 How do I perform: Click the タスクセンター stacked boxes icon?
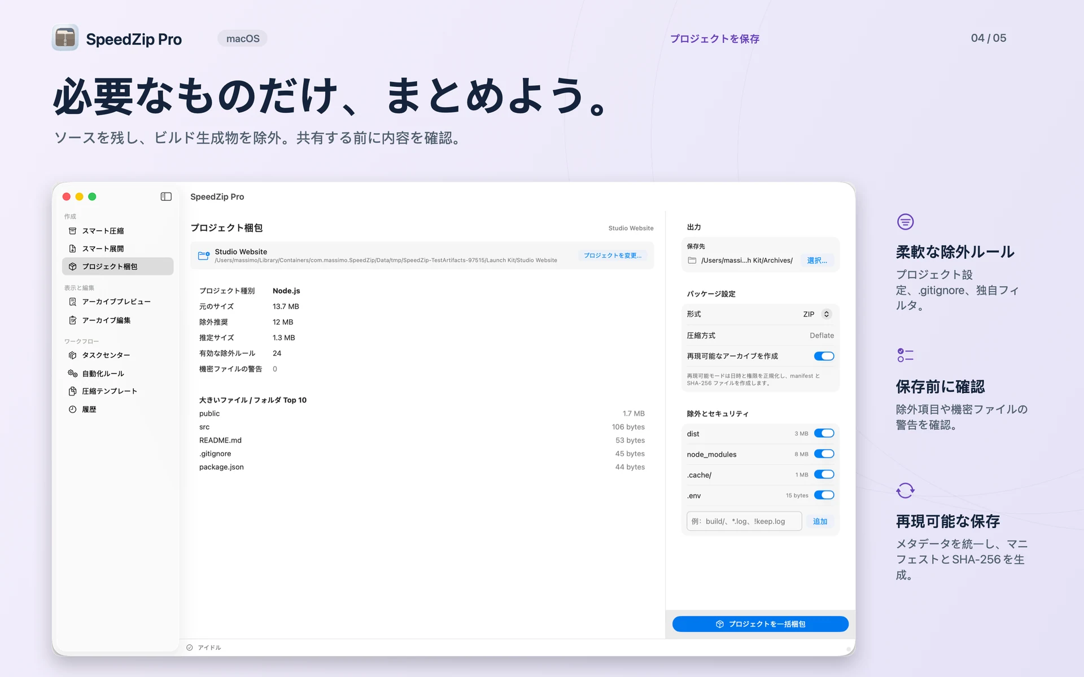(x=72, y=355)
